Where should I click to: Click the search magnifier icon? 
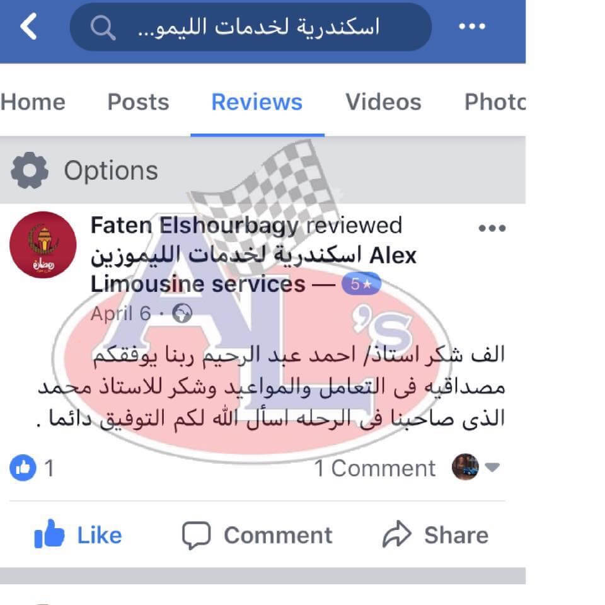[x=103, y=28]
